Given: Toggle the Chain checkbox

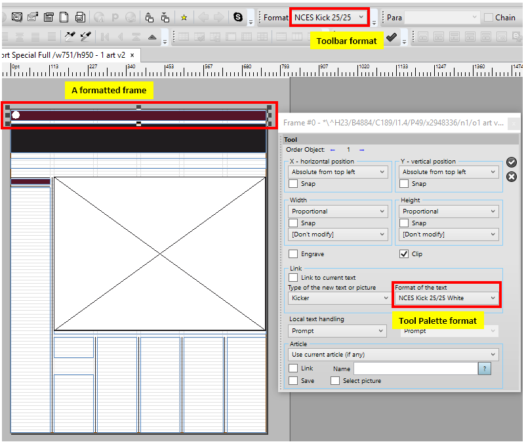Looking at the screenshot, I should click(489, 18).
